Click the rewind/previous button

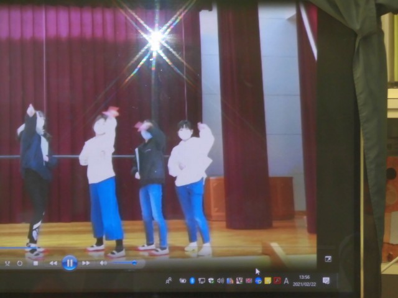click(x=53, y=263)
